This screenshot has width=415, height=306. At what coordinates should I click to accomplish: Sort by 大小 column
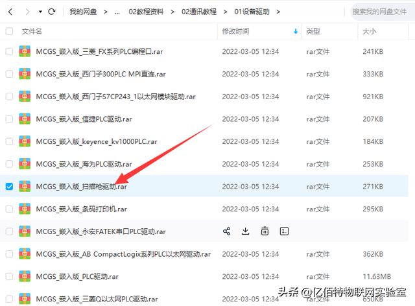point(369,31)
